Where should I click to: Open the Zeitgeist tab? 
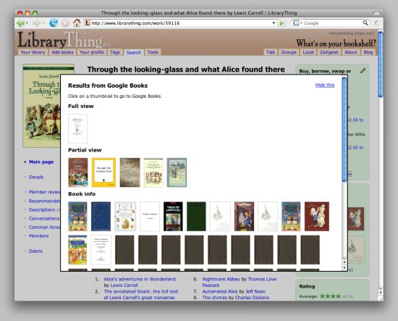(x=329, y=52)
